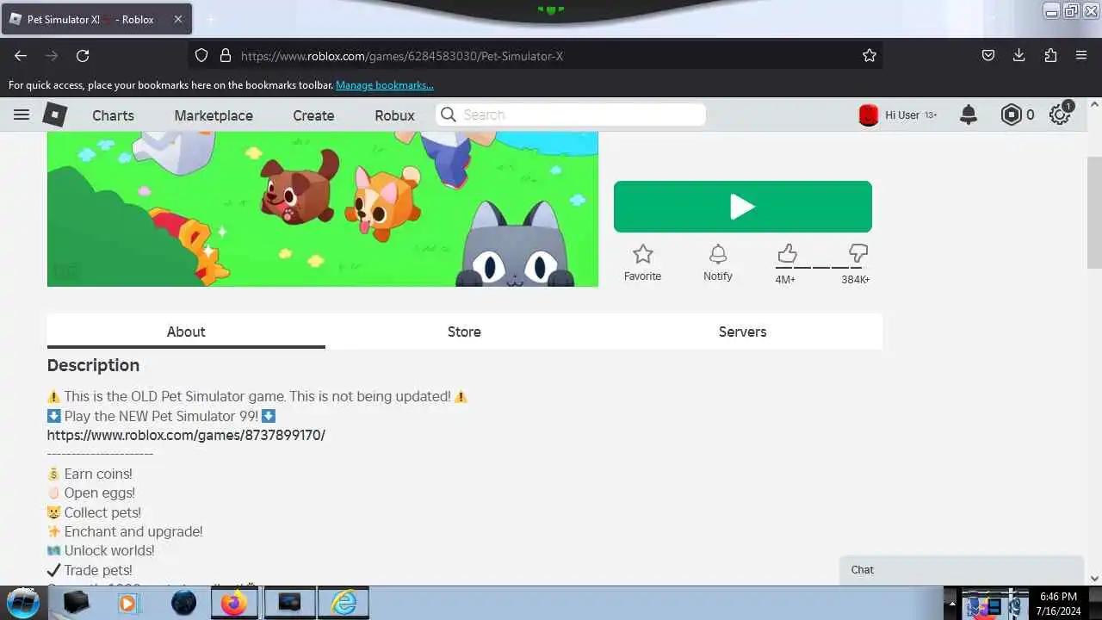Open Marketplace in the Roblox navigation
Image resolution: width=1102 pixels, height=620 pixels.
(214, 115)
